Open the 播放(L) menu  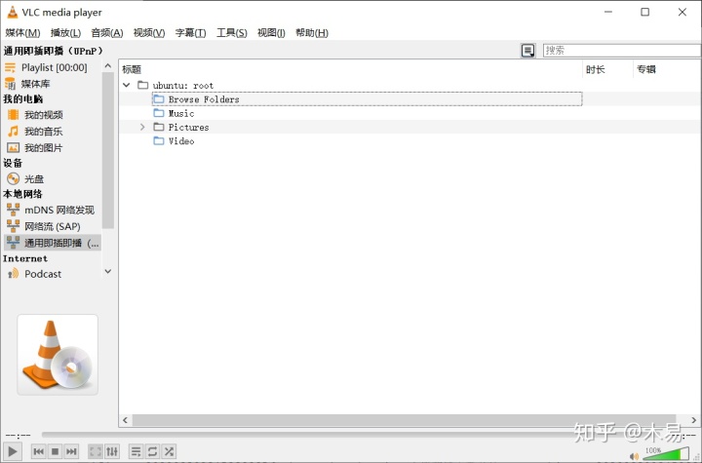66,33
